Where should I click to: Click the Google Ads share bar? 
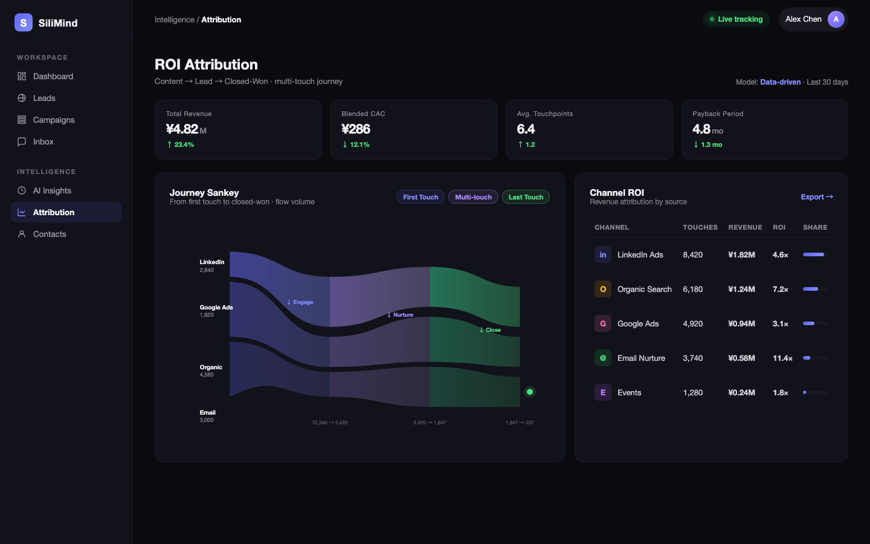(815, 323)
